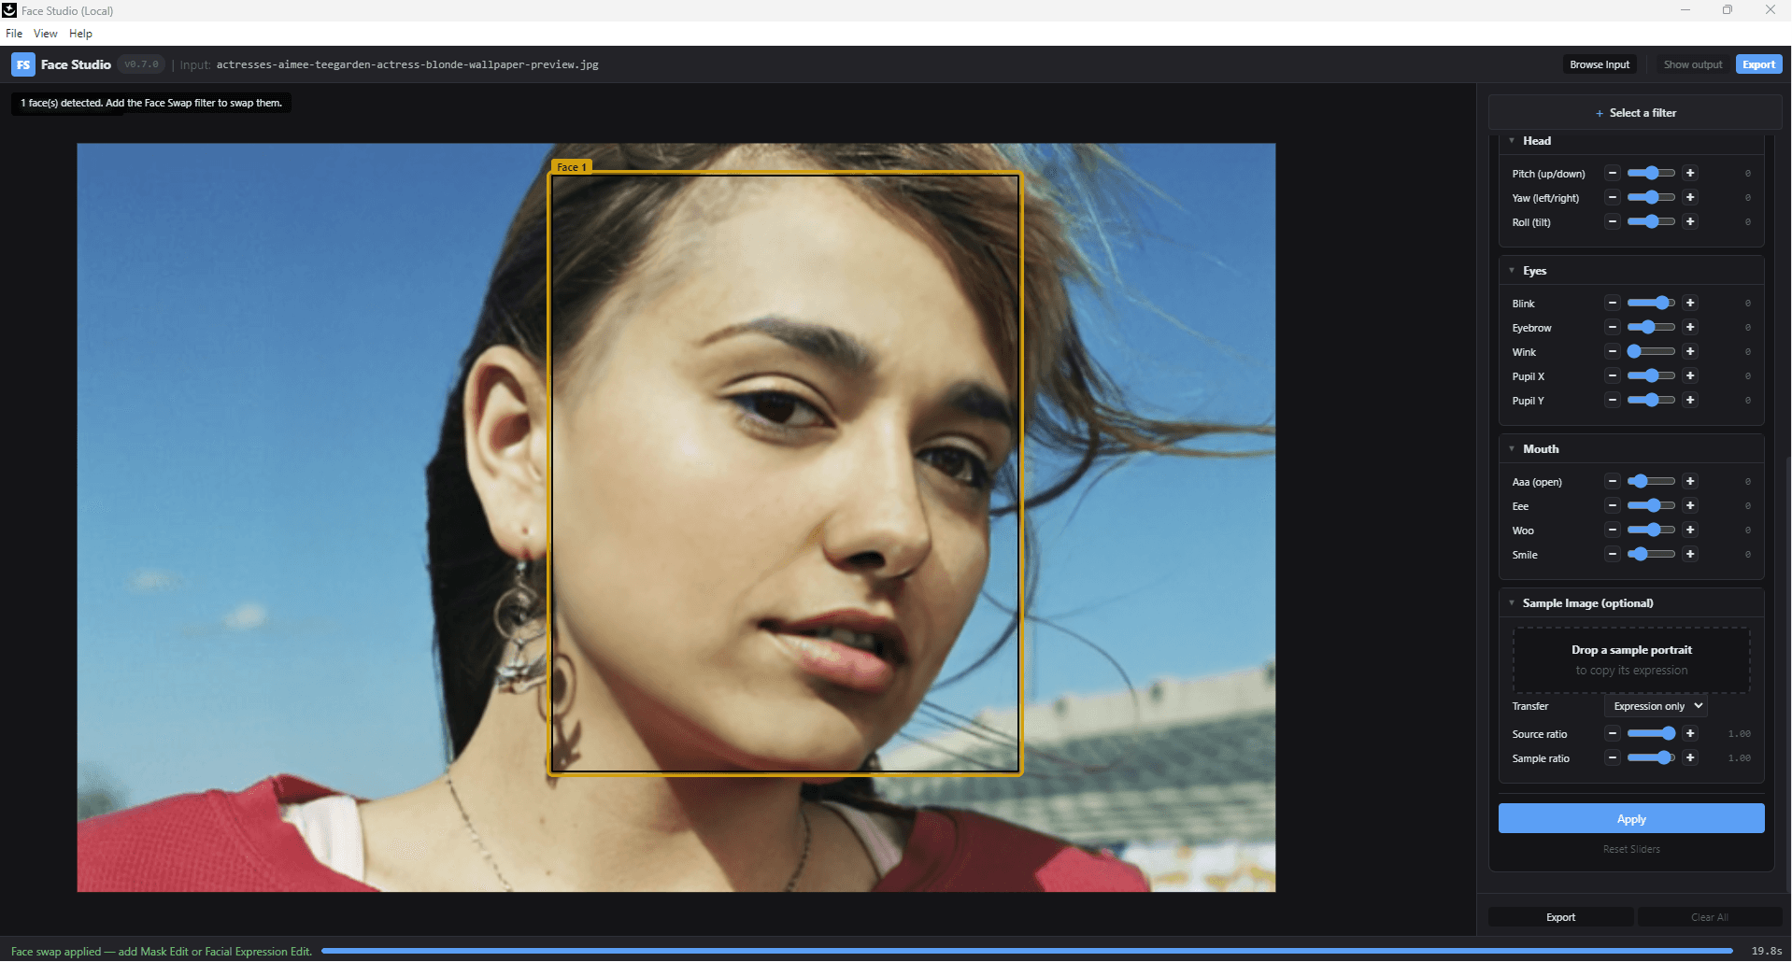Open the File menu
Viewport: 1792px width, 962px height.
point(14,34)
